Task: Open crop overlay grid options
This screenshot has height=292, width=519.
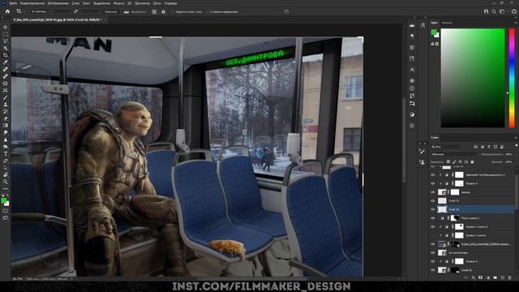Action: (154, 11)
